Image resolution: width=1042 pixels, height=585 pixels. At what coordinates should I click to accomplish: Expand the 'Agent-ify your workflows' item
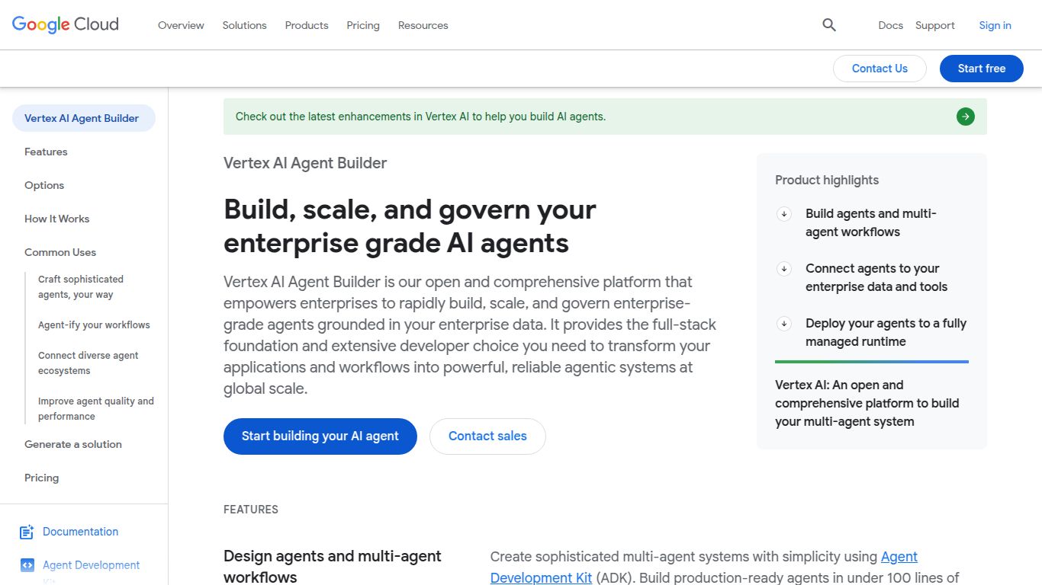pyautogui.click(x=94, y=324)
